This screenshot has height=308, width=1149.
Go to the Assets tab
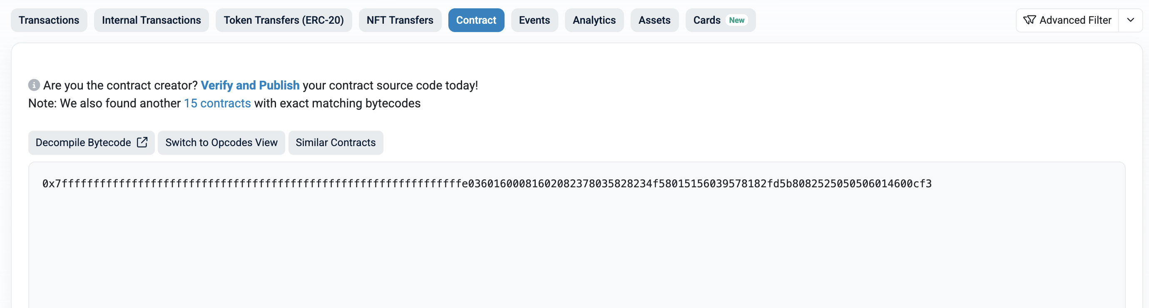pyautogui.click(x=654, y=20)
